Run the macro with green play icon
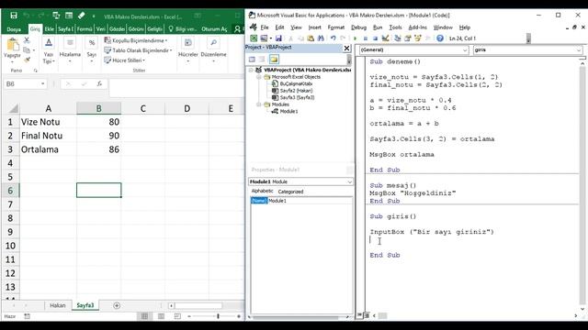 (355, 38)
